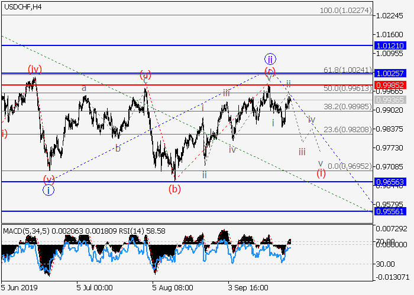Select the red (b) wave label
This screenshot has height=295, width=414.
click(174, 189)
